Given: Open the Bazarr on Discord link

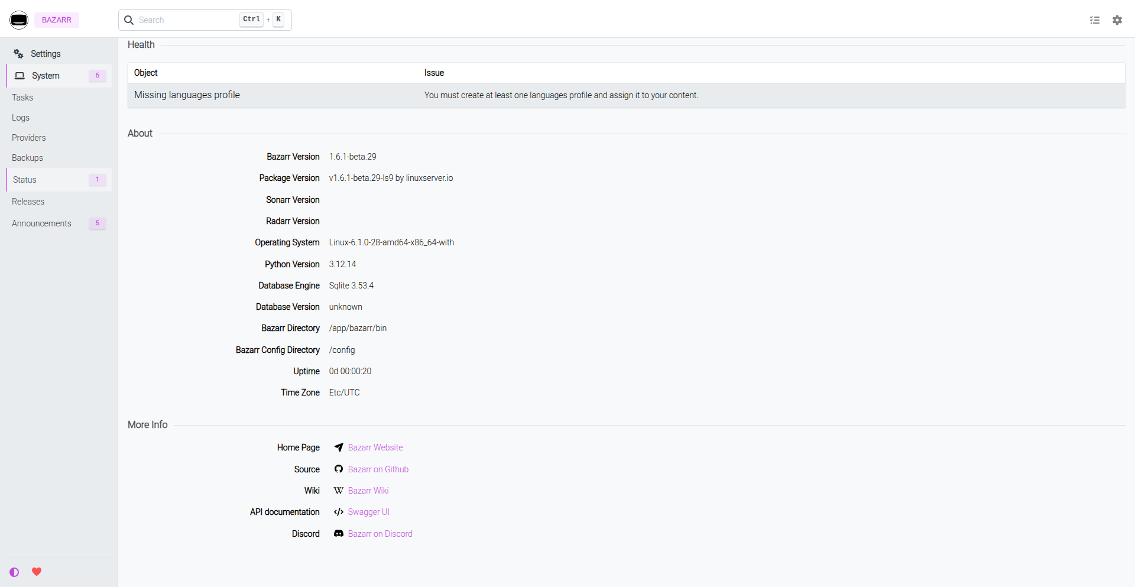Looking at the screenshot, I should pyautogui.click(x=380, y=534).
